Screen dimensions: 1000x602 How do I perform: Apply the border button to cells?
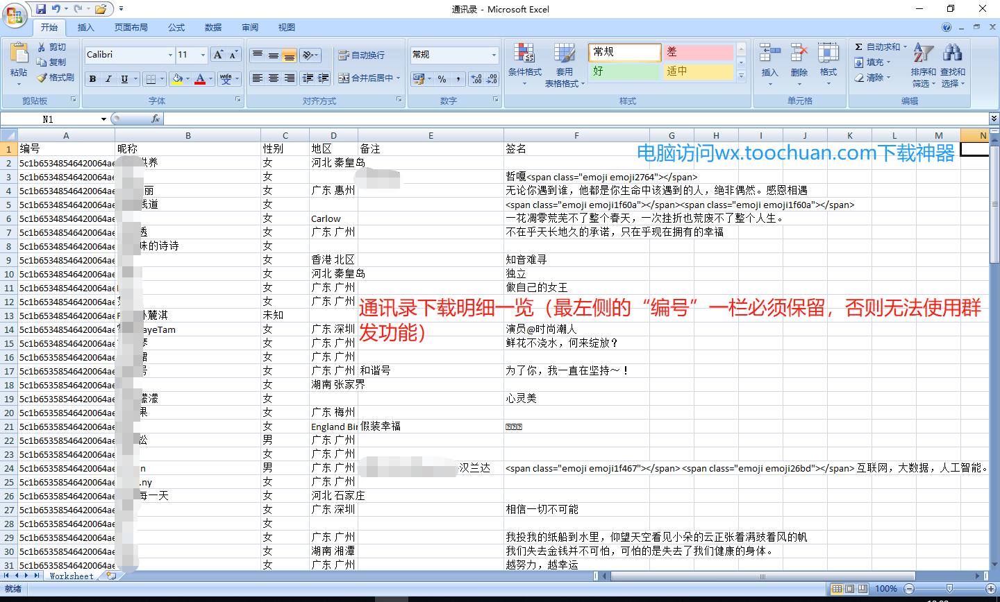(x=151, y=79)
